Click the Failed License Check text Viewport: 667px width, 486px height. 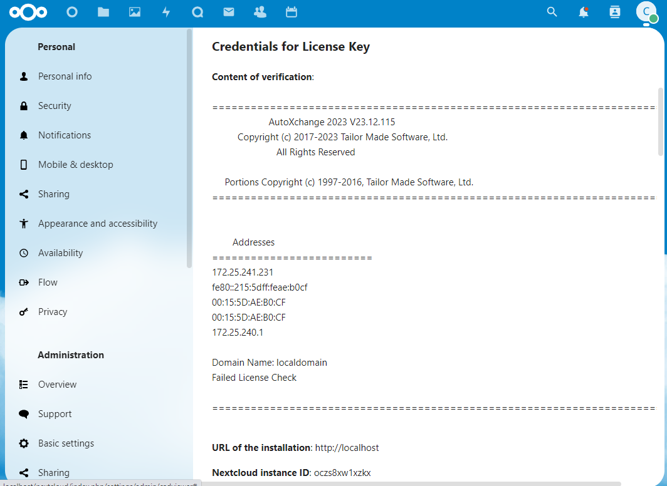pos(254,378)
